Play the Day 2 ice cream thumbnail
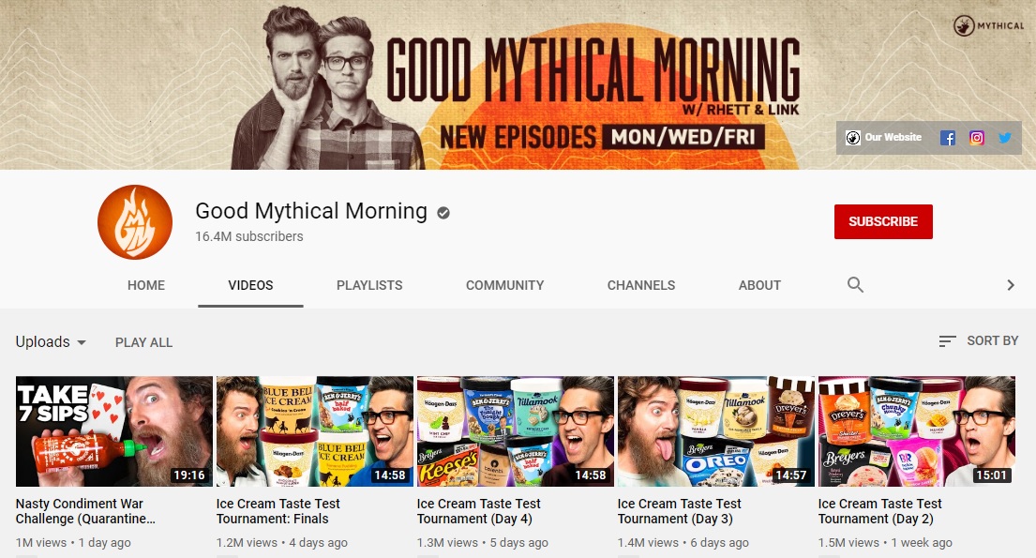The width and height of the screenshot is (1036, 558). 916,431
